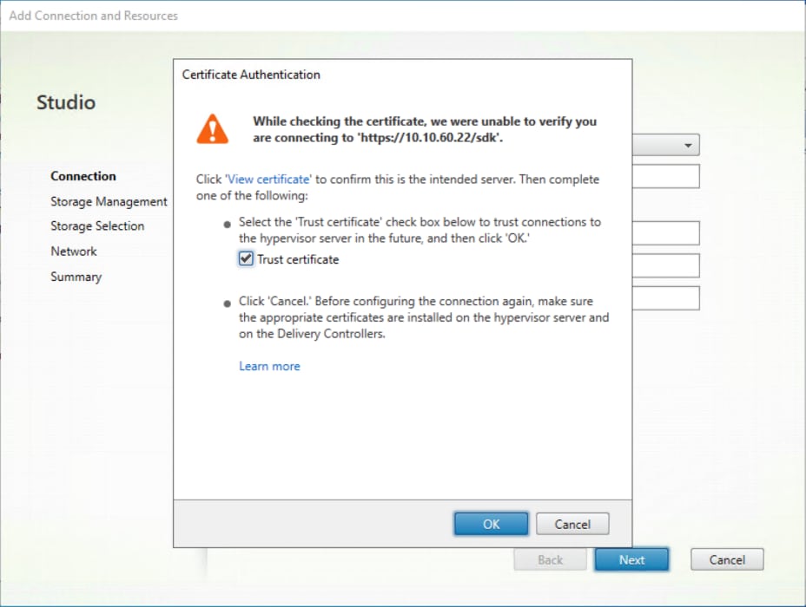Uncheck the Trust certificate checkbox
This screenshot has width=806, height=607.
tap(246, 258)
